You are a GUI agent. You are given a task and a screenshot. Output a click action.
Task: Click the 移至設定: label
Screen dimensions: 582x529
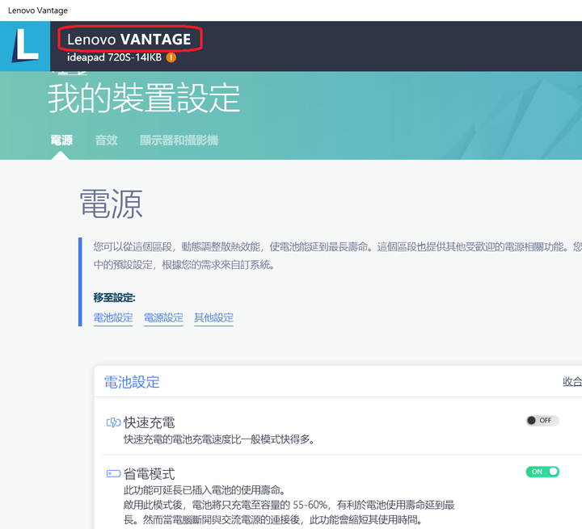click(114, 297)
